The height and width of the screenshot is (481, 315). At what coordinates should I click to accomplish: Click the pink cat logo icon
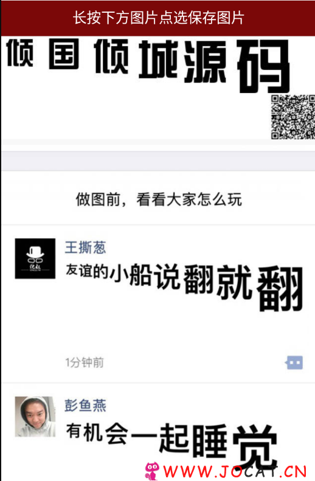pyautogui.click(x=152, y=471)
